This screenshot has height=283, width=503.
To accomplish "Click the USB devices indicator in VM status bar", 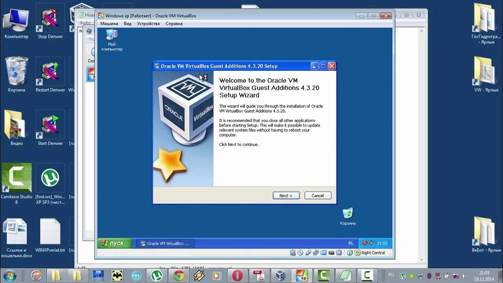I will (308, 253).
